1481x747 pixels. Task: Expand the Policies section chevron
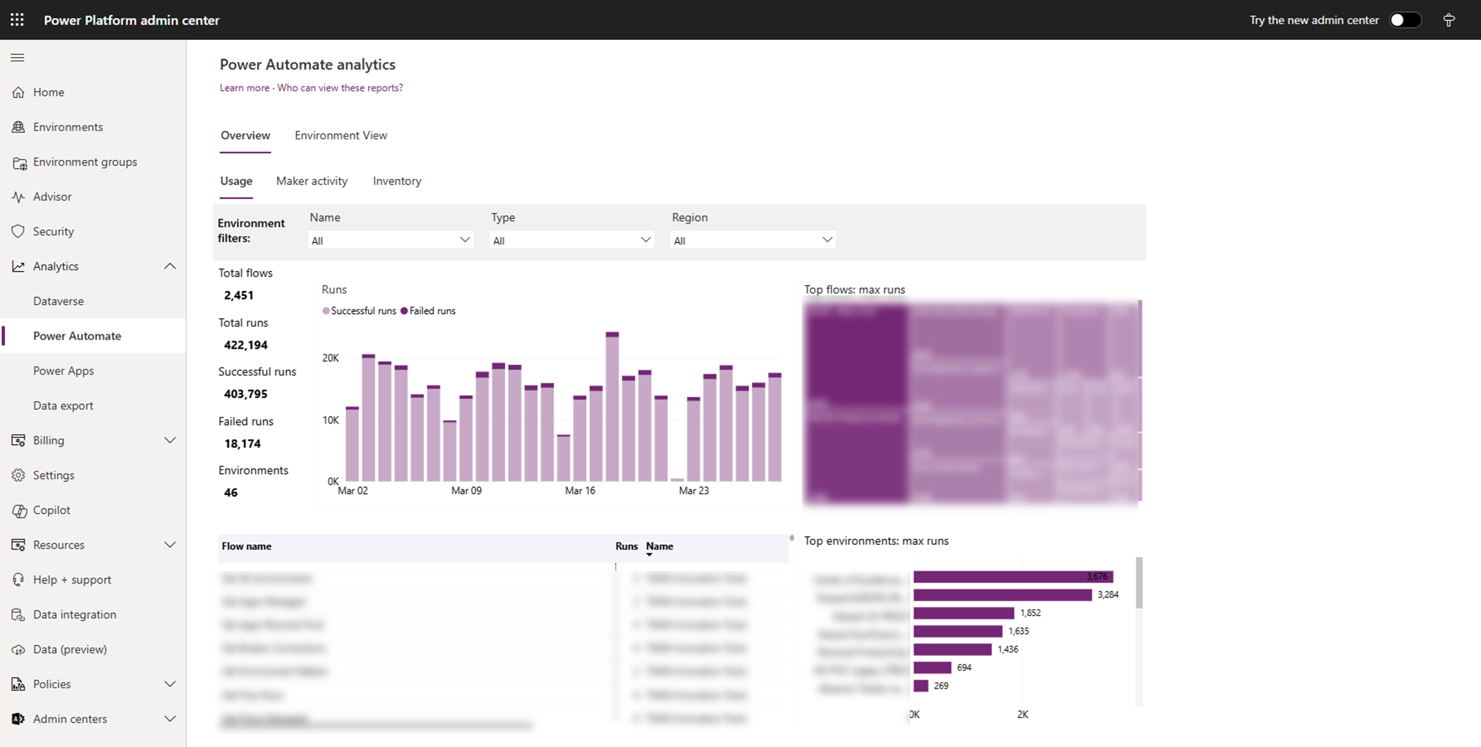[x=170, y=684]
